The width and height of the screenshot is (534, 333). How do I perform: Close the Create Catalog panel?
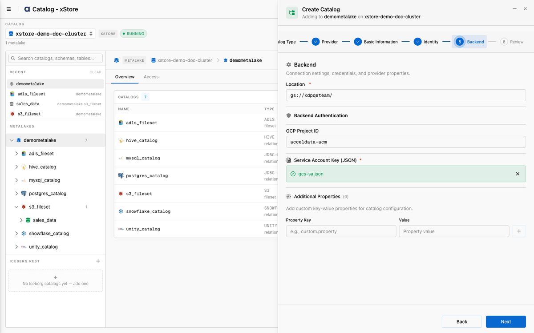pos(525,9)
